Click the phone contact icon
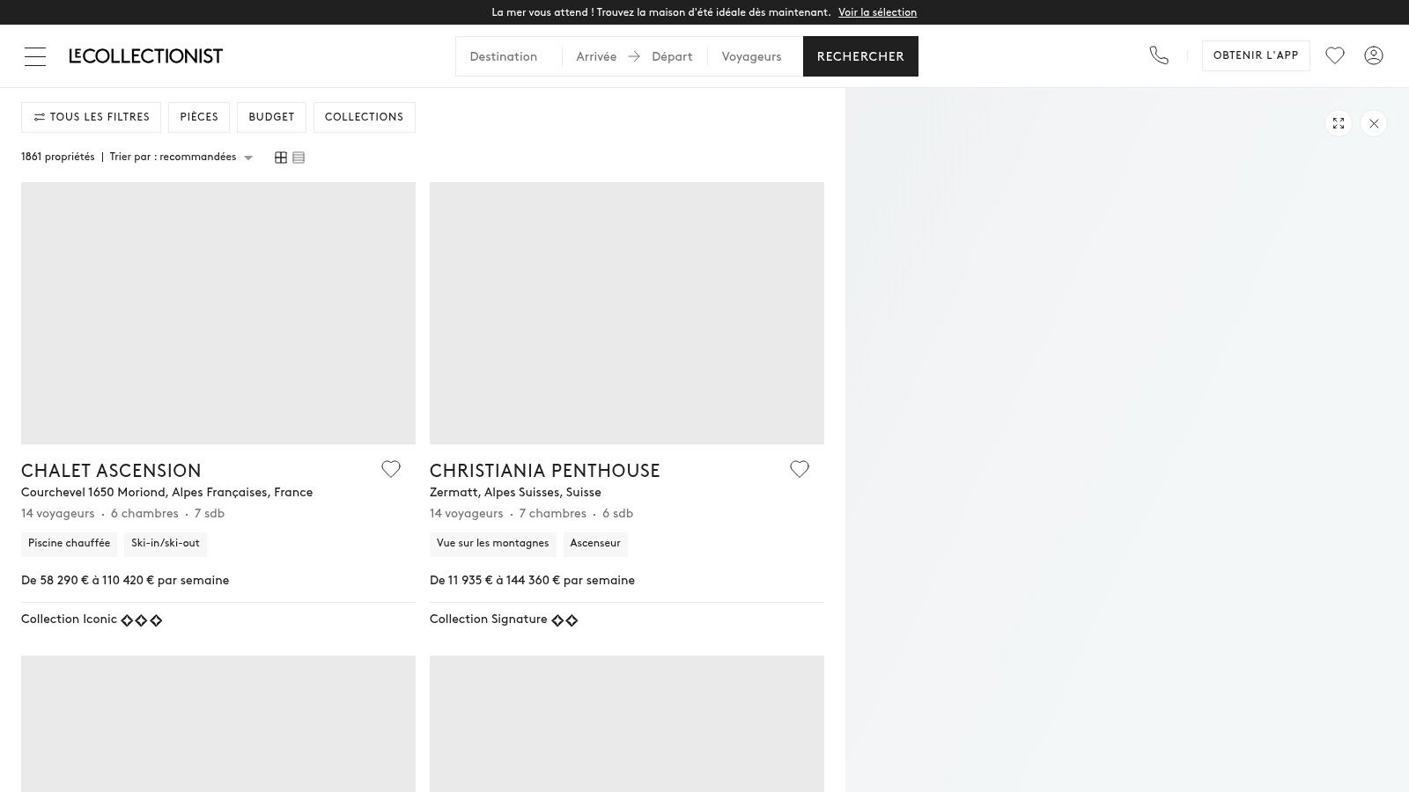 tap(1159, 55)
